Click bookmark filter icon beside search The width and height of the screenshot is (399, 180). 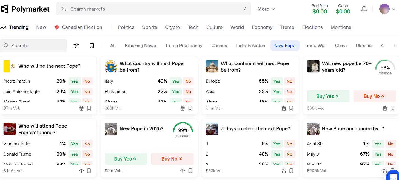pyautogui.click(x=92, y=46)
